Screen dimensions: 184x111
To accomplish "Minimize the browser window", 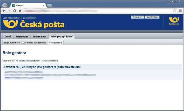I will (169, 2).
